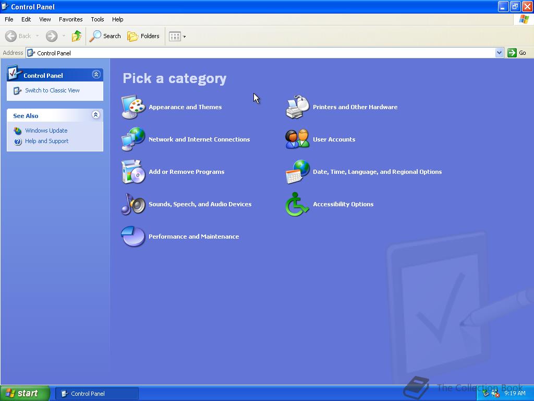534x401 pixels.
Task: Collapse the See Also sidebar section
Action: coord(96,114)
